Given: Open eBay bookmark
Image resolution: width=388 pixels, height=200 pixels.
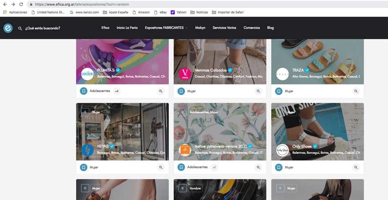Looking at the screenshot, I should 161,12.
